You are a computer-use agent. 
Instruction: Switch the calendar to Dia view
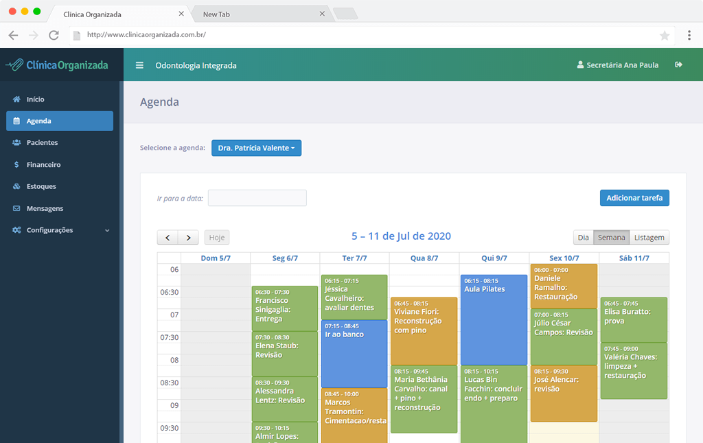pyautogui.click(x=583, y=236)
